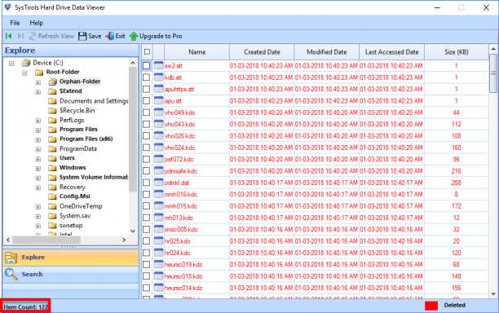This screenshot has width=499, height=313.
Task: Click the red Deleted legend swatch
Action: point(431,306)
